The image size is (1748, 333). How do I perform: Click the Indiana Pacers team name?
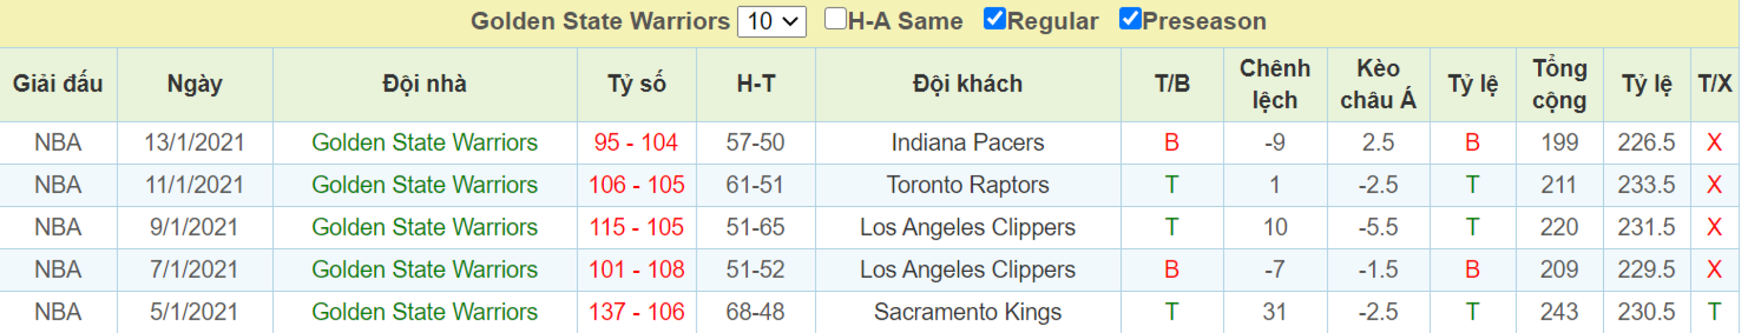coord(967,143)
